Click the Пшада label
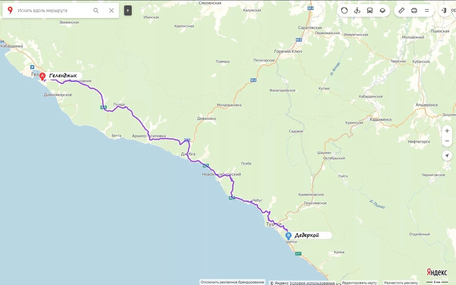456x285 pixels. coord(119,104)
